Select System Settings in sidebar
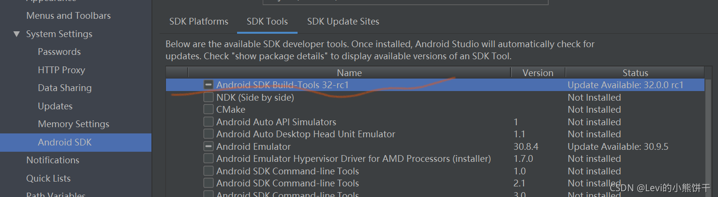Screen dimensions: 718x197 59,34
